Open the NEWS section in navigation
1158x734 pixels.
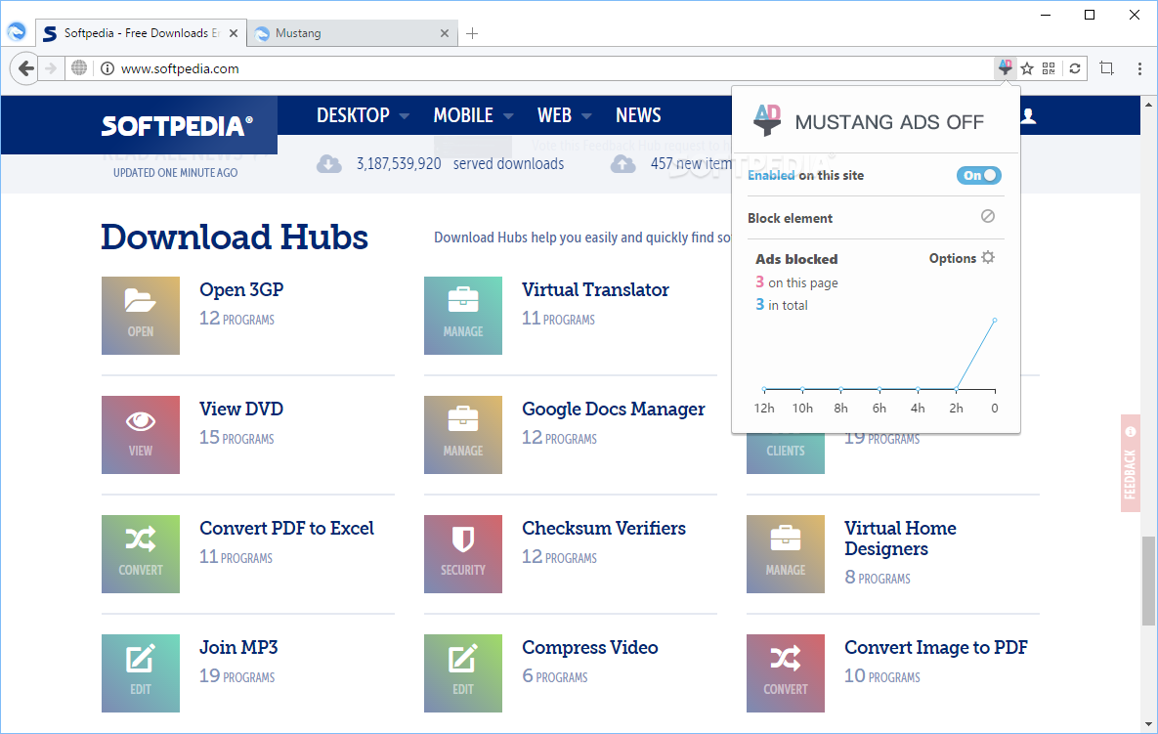point(638,115)
